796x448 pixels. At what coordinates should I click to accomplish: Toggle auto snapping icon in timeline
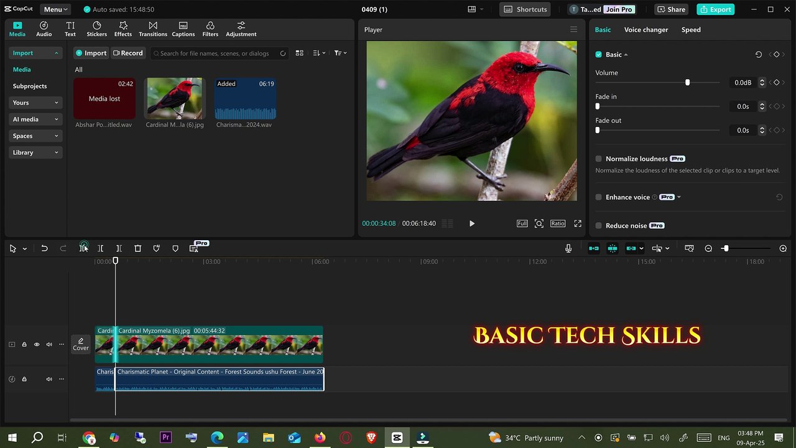(x=613, y=248)
